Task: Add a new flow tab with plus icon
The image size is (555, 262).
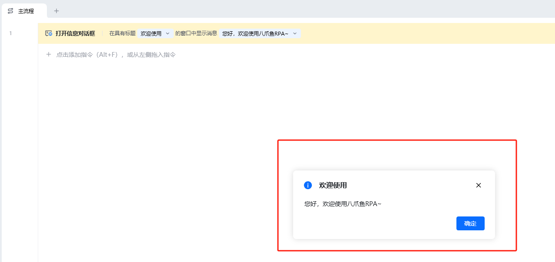Action: coord(56,11)
